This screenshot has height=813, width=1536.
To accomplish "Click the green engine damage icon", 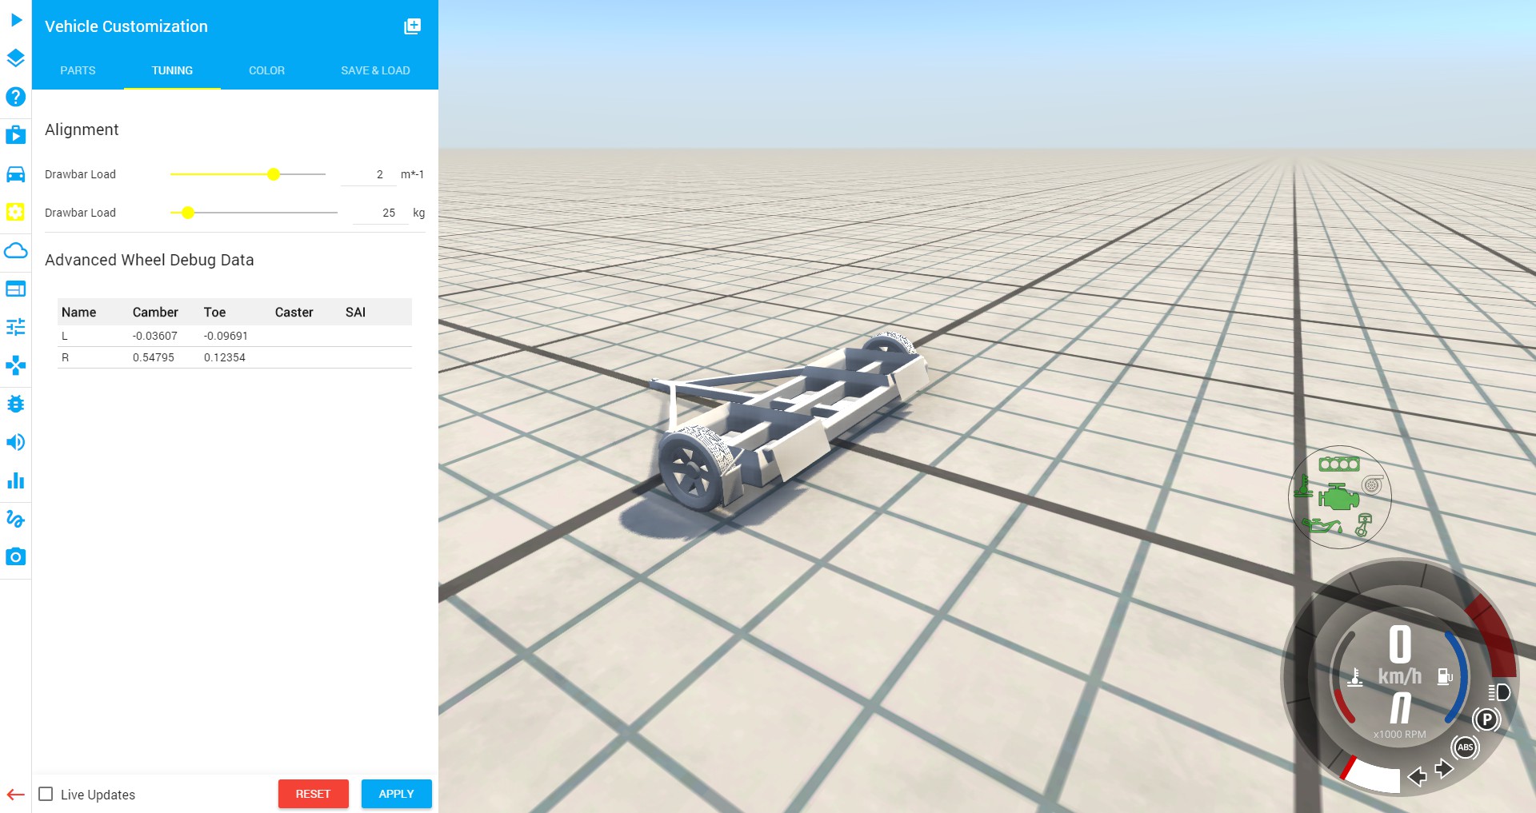I will coord(1339,498).
